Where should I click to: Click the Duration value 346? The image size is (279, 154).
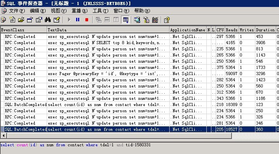[x=259, y=123]
